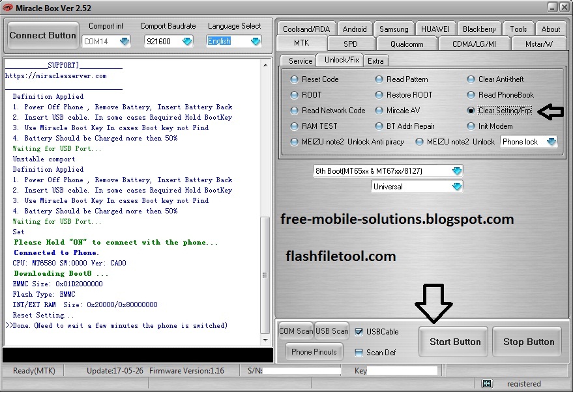Open the Mstar/W tab
The image size is (573, 393).
click(539, 44)
